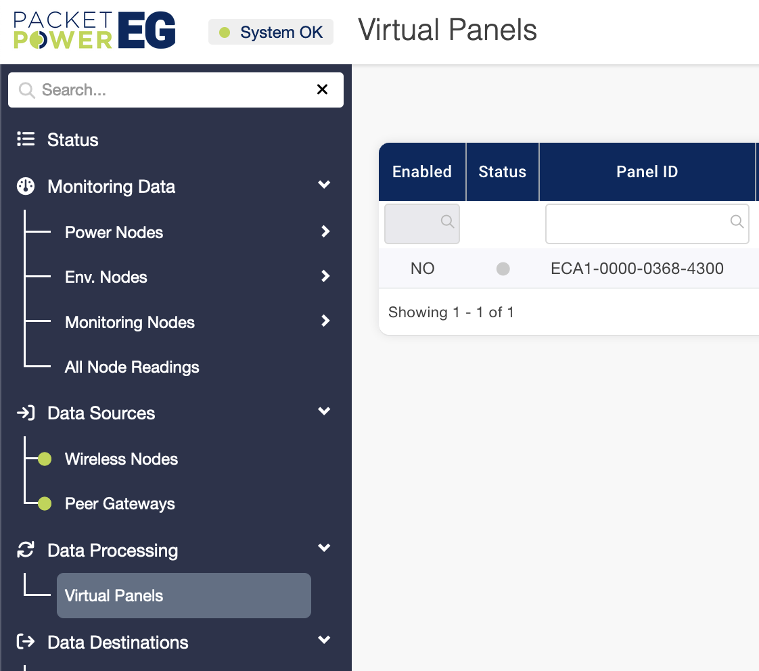This screenshot has width=759, height=671.
Task: Clear the sidebar search with the X icon
Action: coord(323,90)
